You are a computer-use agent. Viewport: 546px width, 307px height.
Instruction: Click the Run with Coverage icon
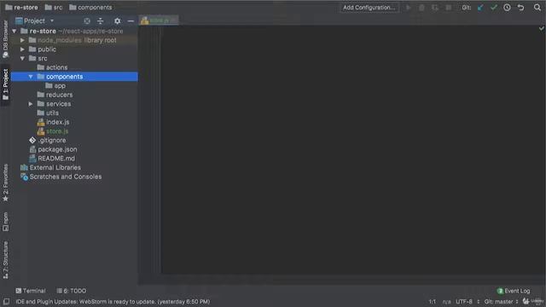[435, 8]
